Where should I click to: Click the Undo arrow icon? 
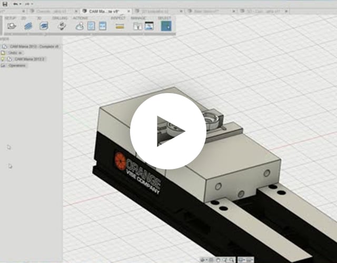(x=15, y=4)
